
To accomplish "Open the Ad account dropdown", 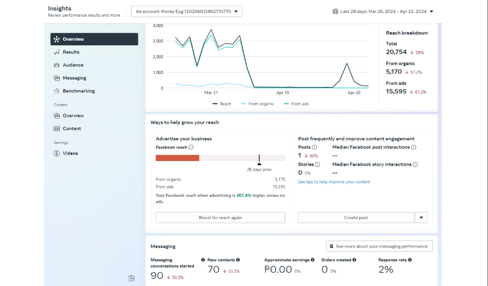I will pyautogui.click(x=187, y=12).
